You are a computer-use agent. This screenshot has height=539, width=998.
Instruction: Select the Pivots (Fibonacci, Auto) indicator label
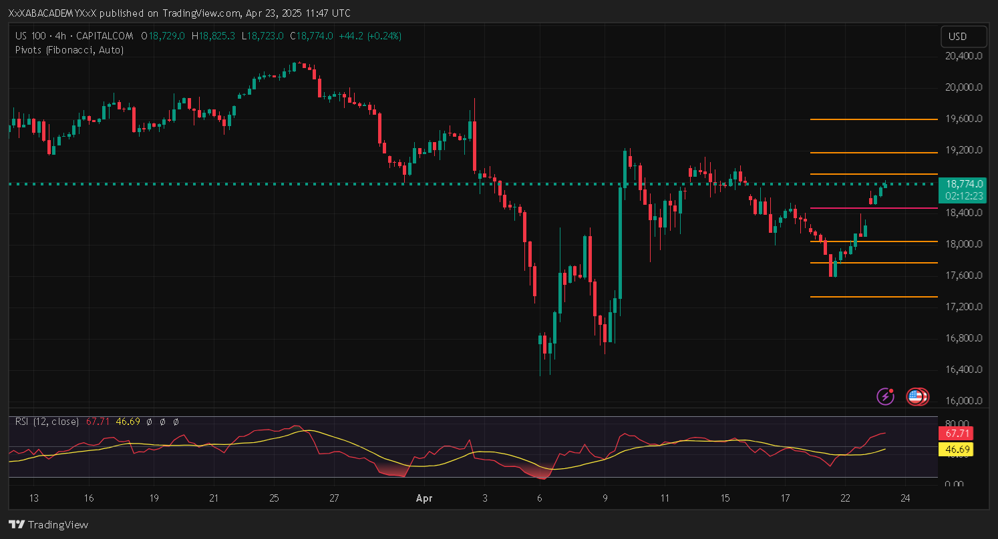point(69,49)
